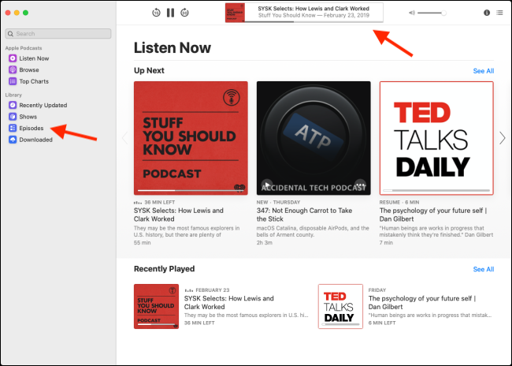Skip forward 30 seconds
Image resolution: width=512 pixels, height=366 pixels.
[x=184, y=13]
